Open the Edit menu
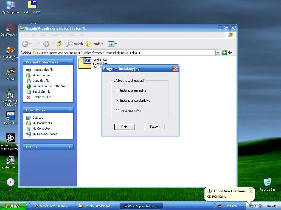281x210 pixels. [x=33, y=35]
